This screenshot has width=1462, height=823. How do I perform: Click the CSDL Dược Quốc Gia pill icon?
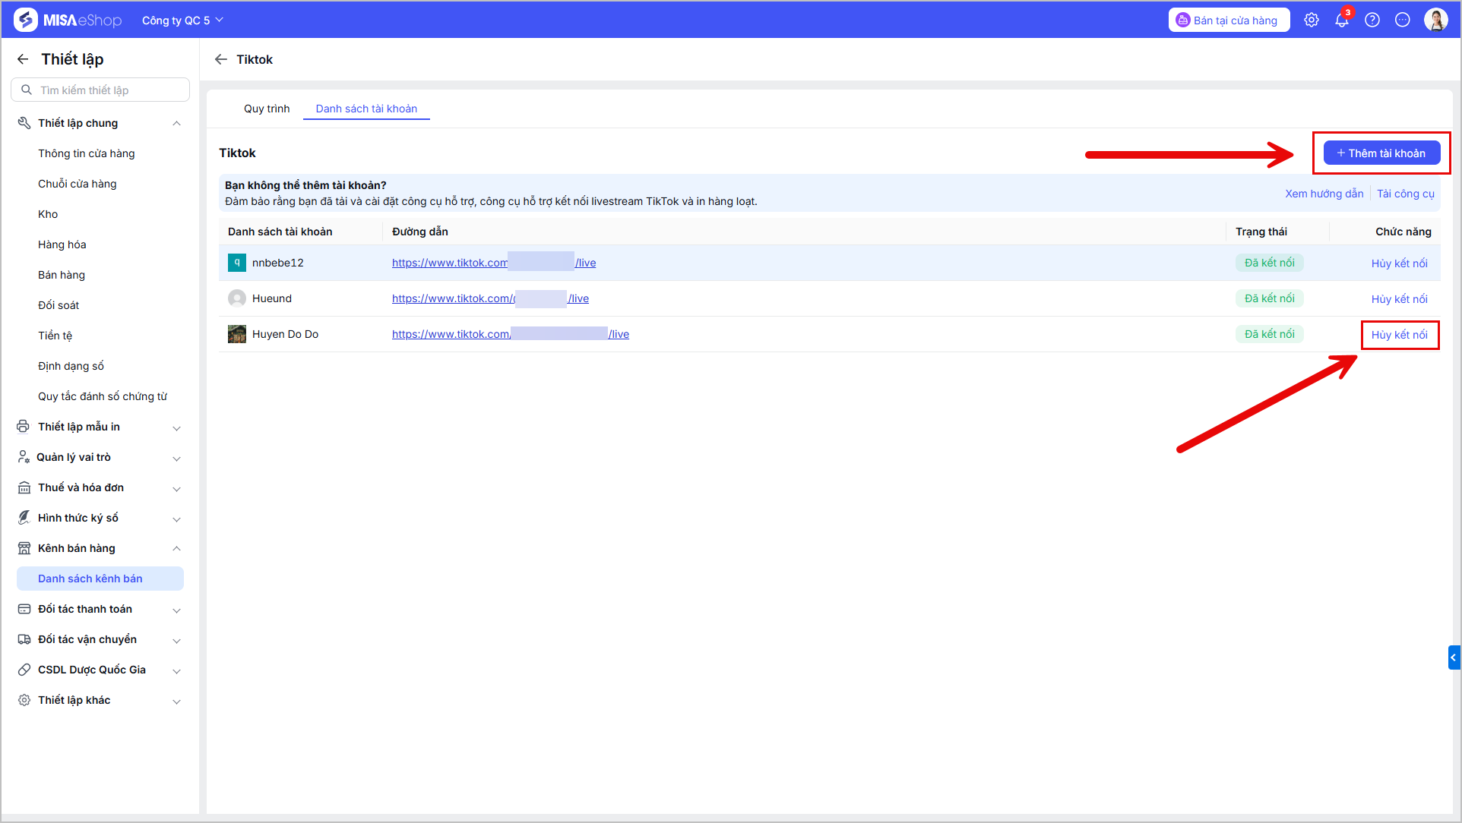coord(24,670)
